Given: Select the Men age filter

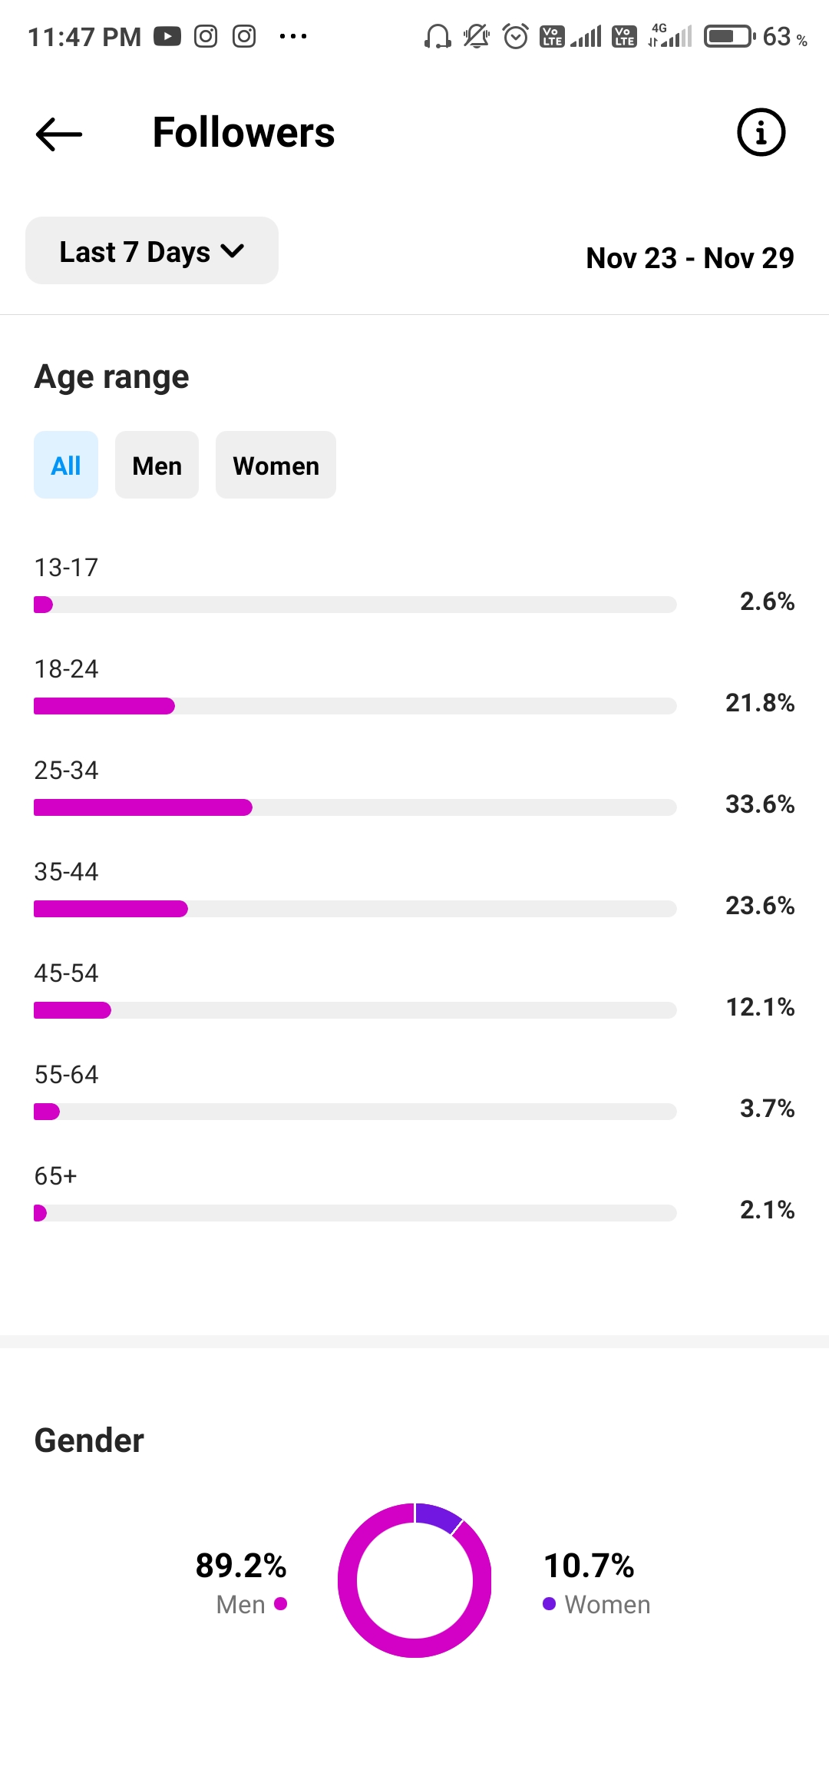Looking at the screenshot, I should (157, 465).
